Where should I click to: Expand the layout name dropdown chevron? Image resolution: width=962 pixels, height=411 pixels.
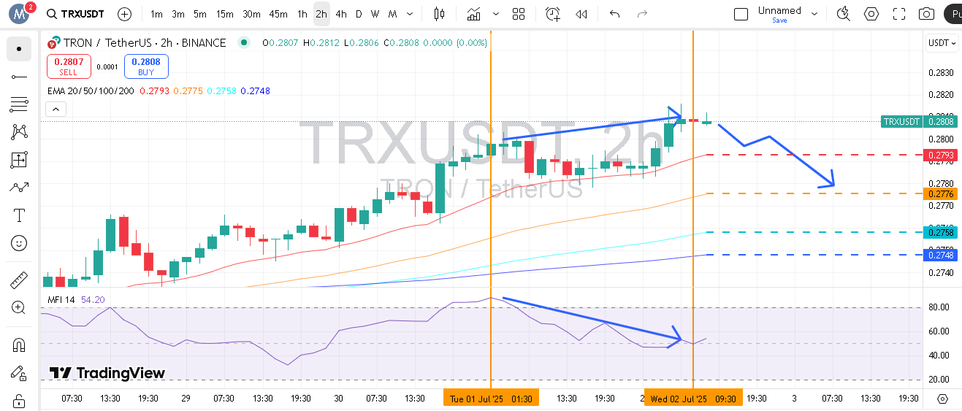(814, 14)
